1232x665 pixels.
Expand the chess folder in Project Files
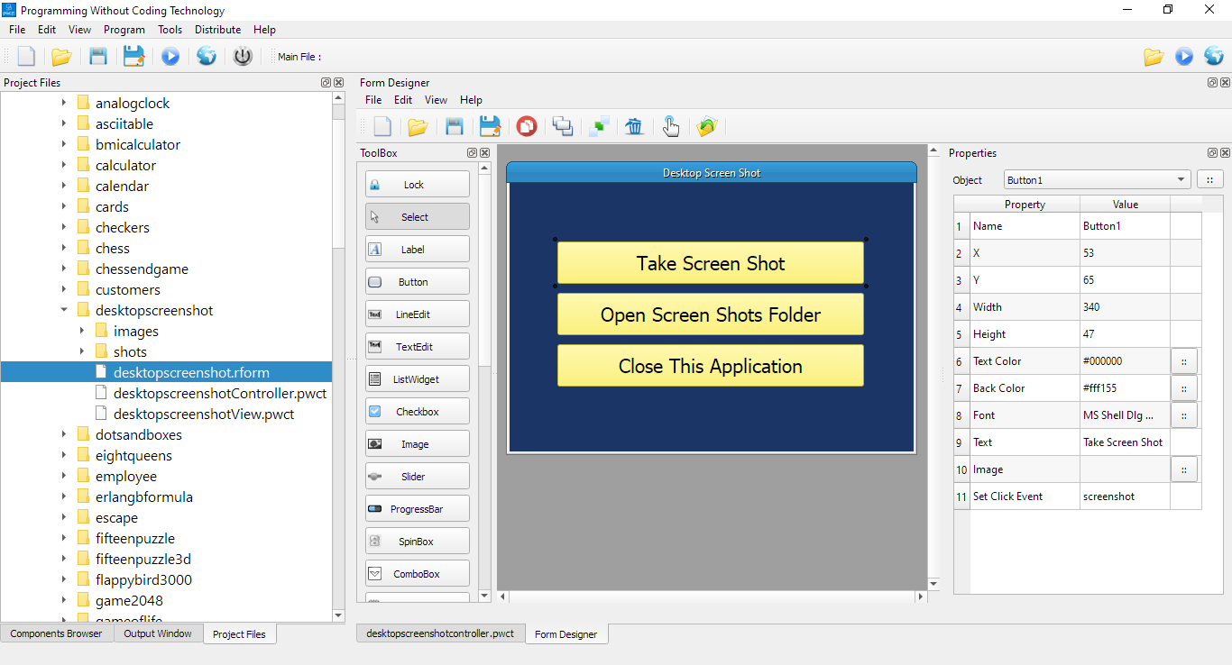coord(64,249)
